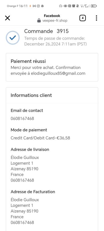Tap the email elodieguilloux85@gmail.com
This screenshot has width=104, height=231.
click(x=58, y=73)
